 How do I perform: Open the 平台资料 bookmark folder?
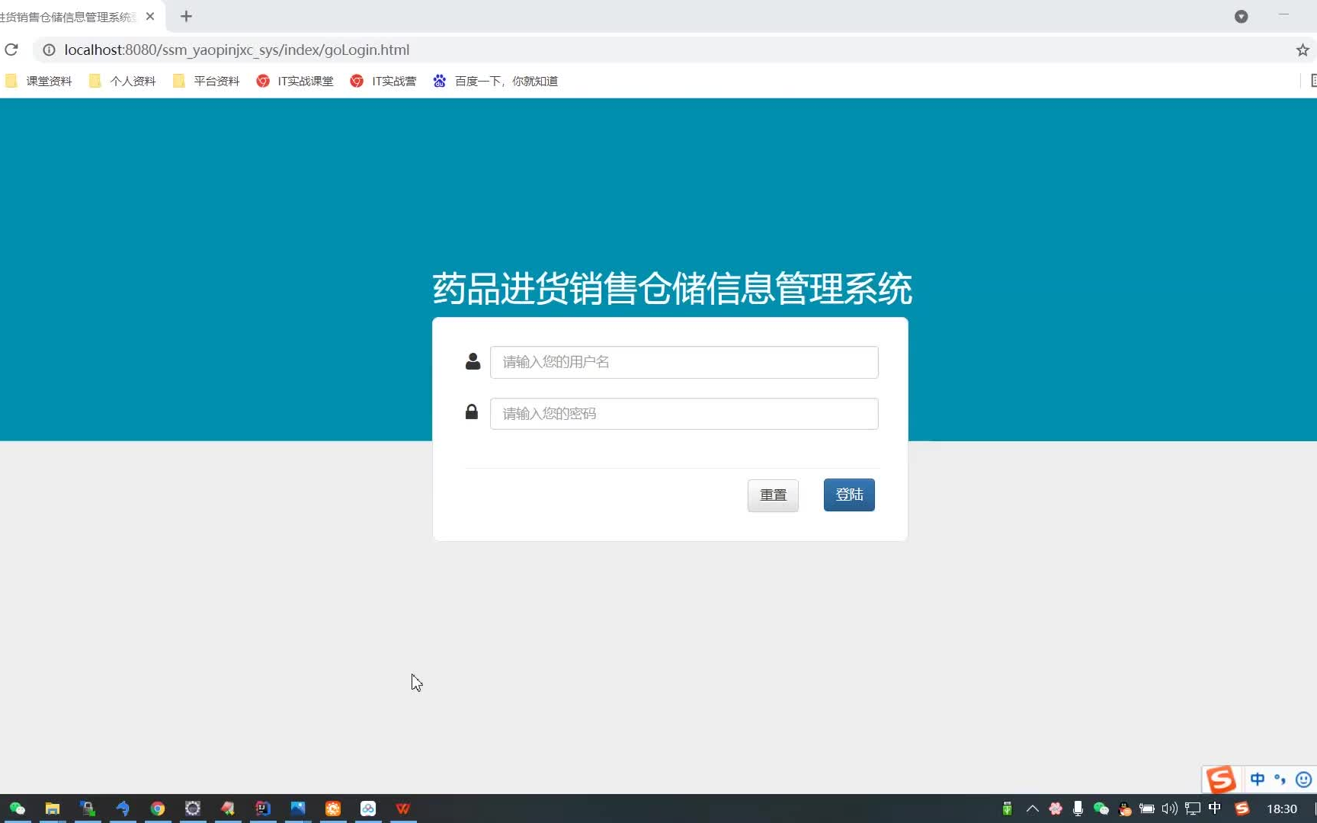point(207,81)
